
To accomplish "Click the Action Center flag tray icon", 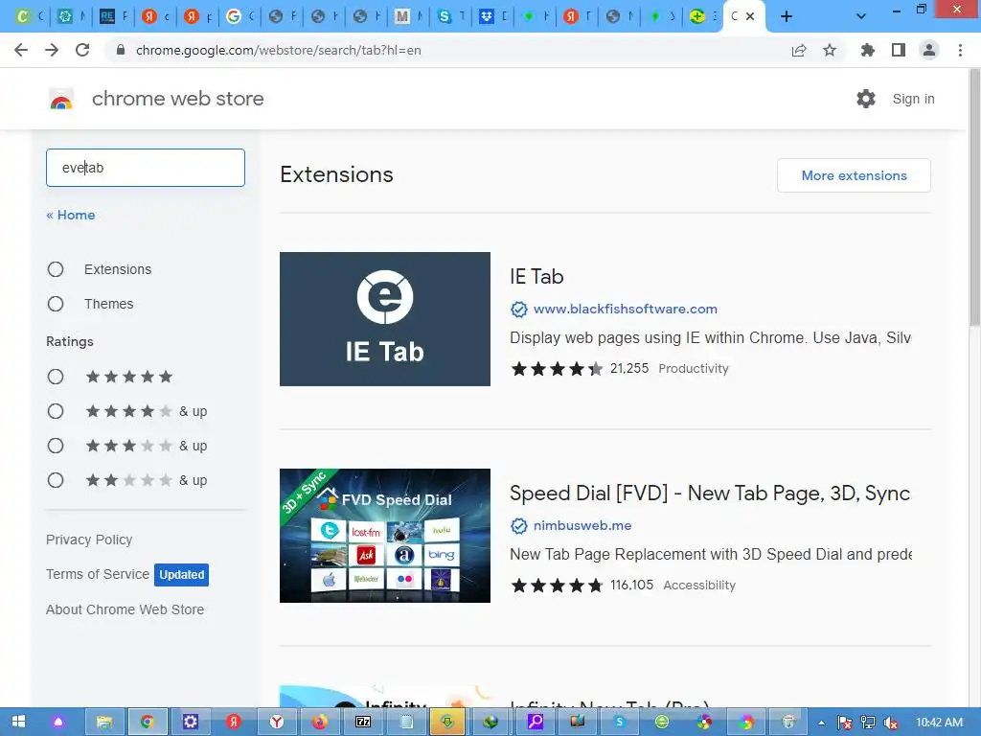I will click(845, 723).
